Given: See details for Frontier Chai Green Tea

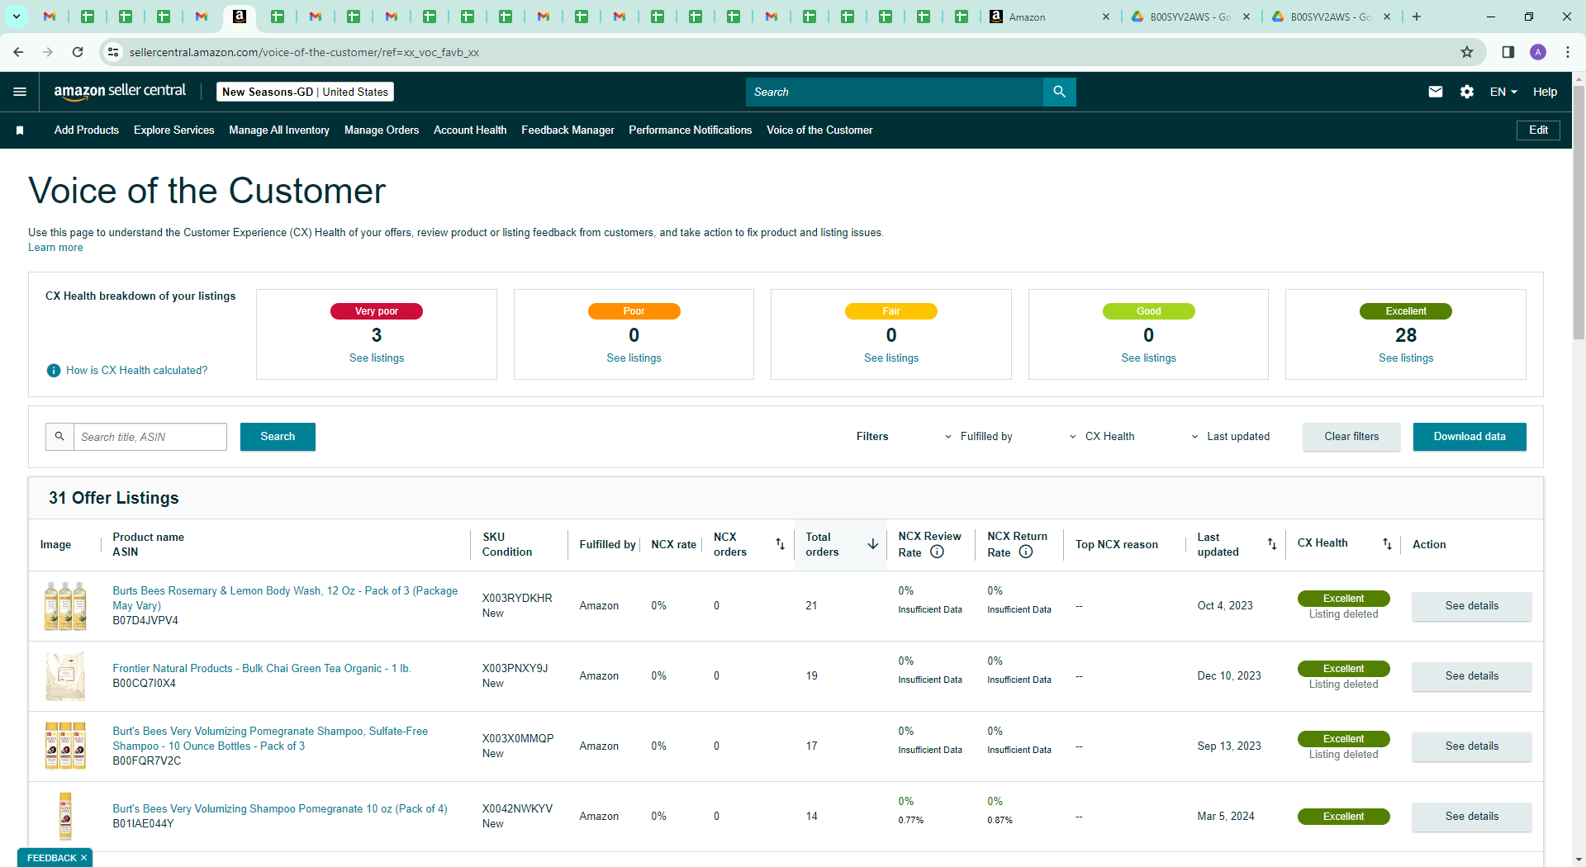Looking at the screenshot, I should pyautogui.click(x=1472, y=676).
